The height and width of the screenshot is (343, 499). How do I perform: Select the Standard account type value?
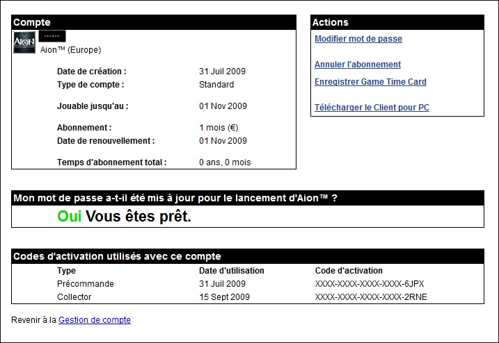pyautogui.click(x=216, y=85)
